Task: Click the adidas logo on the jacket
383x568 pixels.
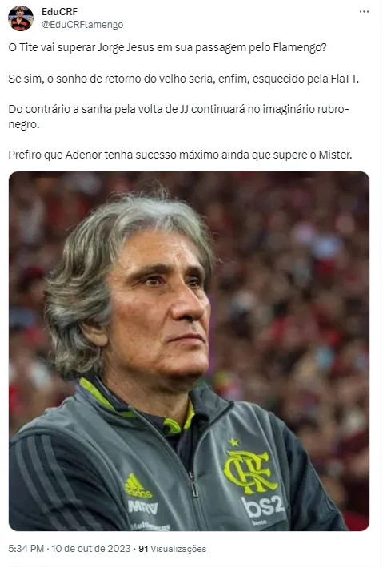Action: (x=138, y=486)
